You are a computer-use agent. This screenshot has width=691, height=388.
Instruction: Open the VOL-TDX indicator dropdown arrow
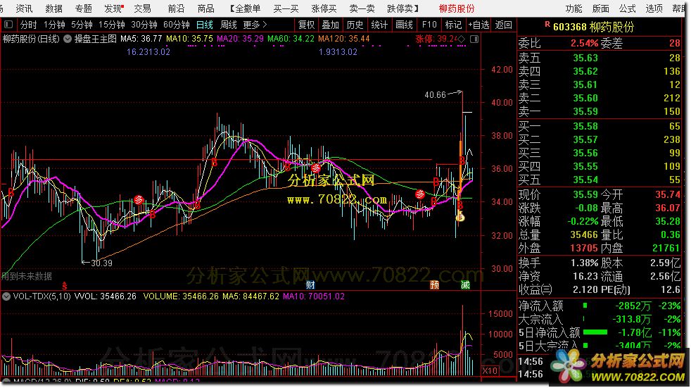pyautogui.click(x=6, y=296)
